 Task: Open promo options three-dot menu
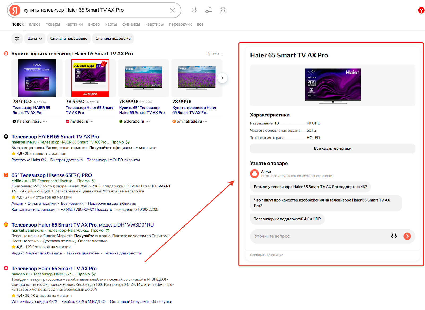click(x=222, y=54)
